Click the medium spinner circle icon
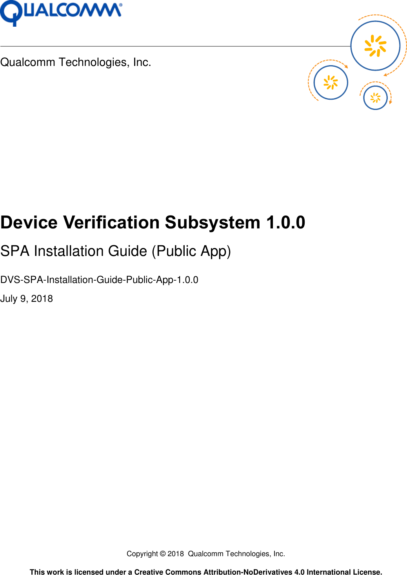 (x=330, y=82)
